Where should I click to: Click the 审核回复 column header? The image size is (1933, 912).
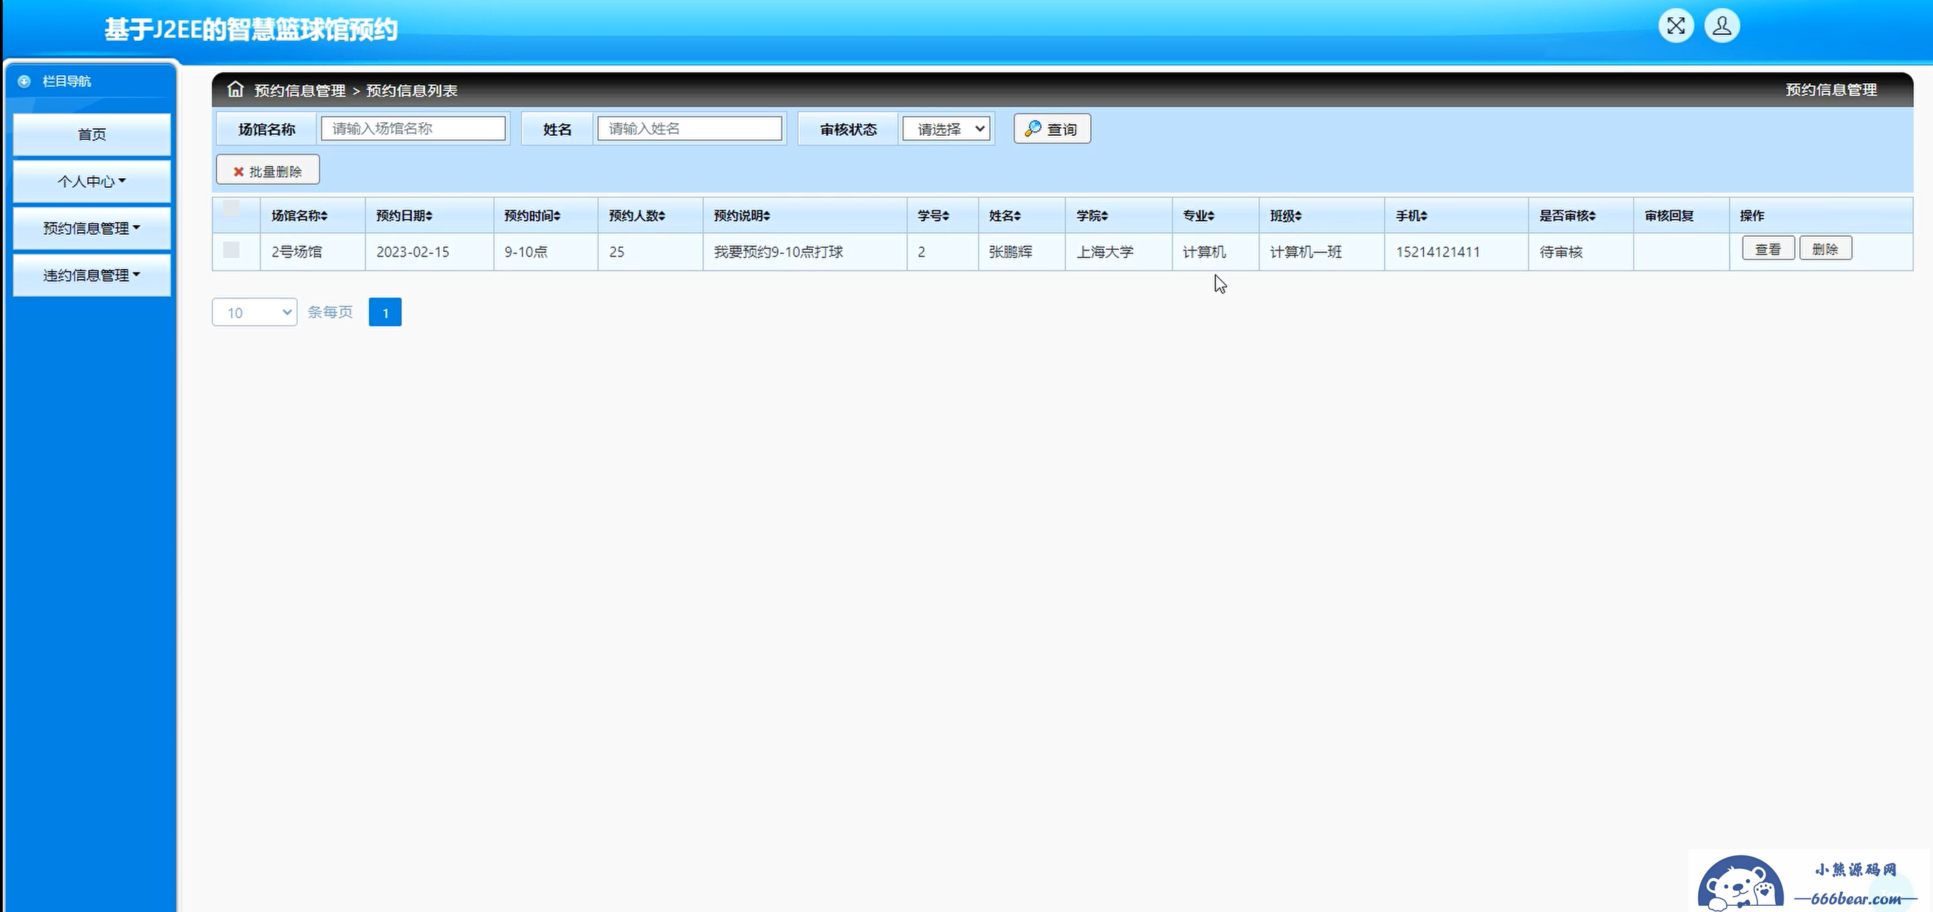click(1669, 215)
